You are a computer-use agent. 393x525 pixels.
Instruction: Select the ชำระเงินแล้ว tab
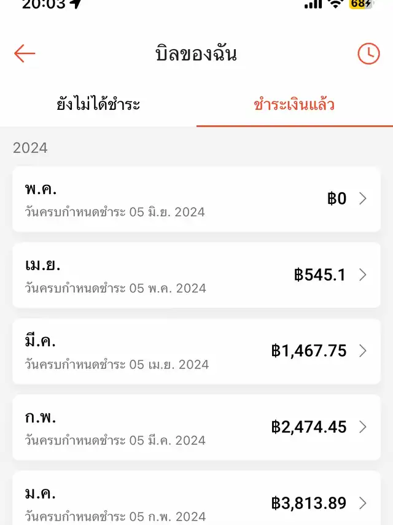295,104
